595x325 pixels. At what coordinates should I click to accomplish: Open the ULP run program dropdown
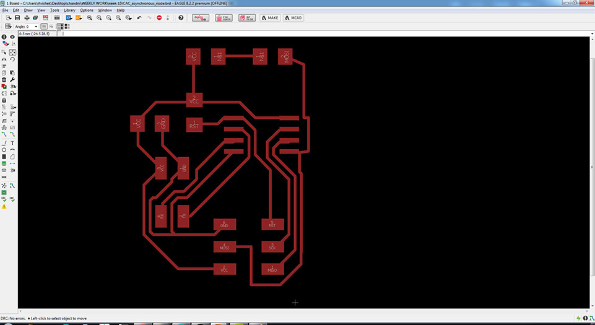click(x=79, y=18)
